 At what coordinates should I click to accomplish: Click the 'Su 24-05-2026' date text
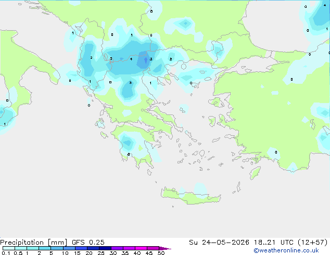click(x=219, y=243)
